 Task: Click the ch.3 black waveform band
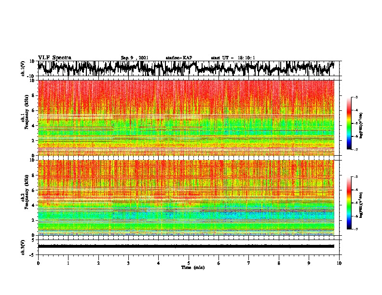(186, 246)
